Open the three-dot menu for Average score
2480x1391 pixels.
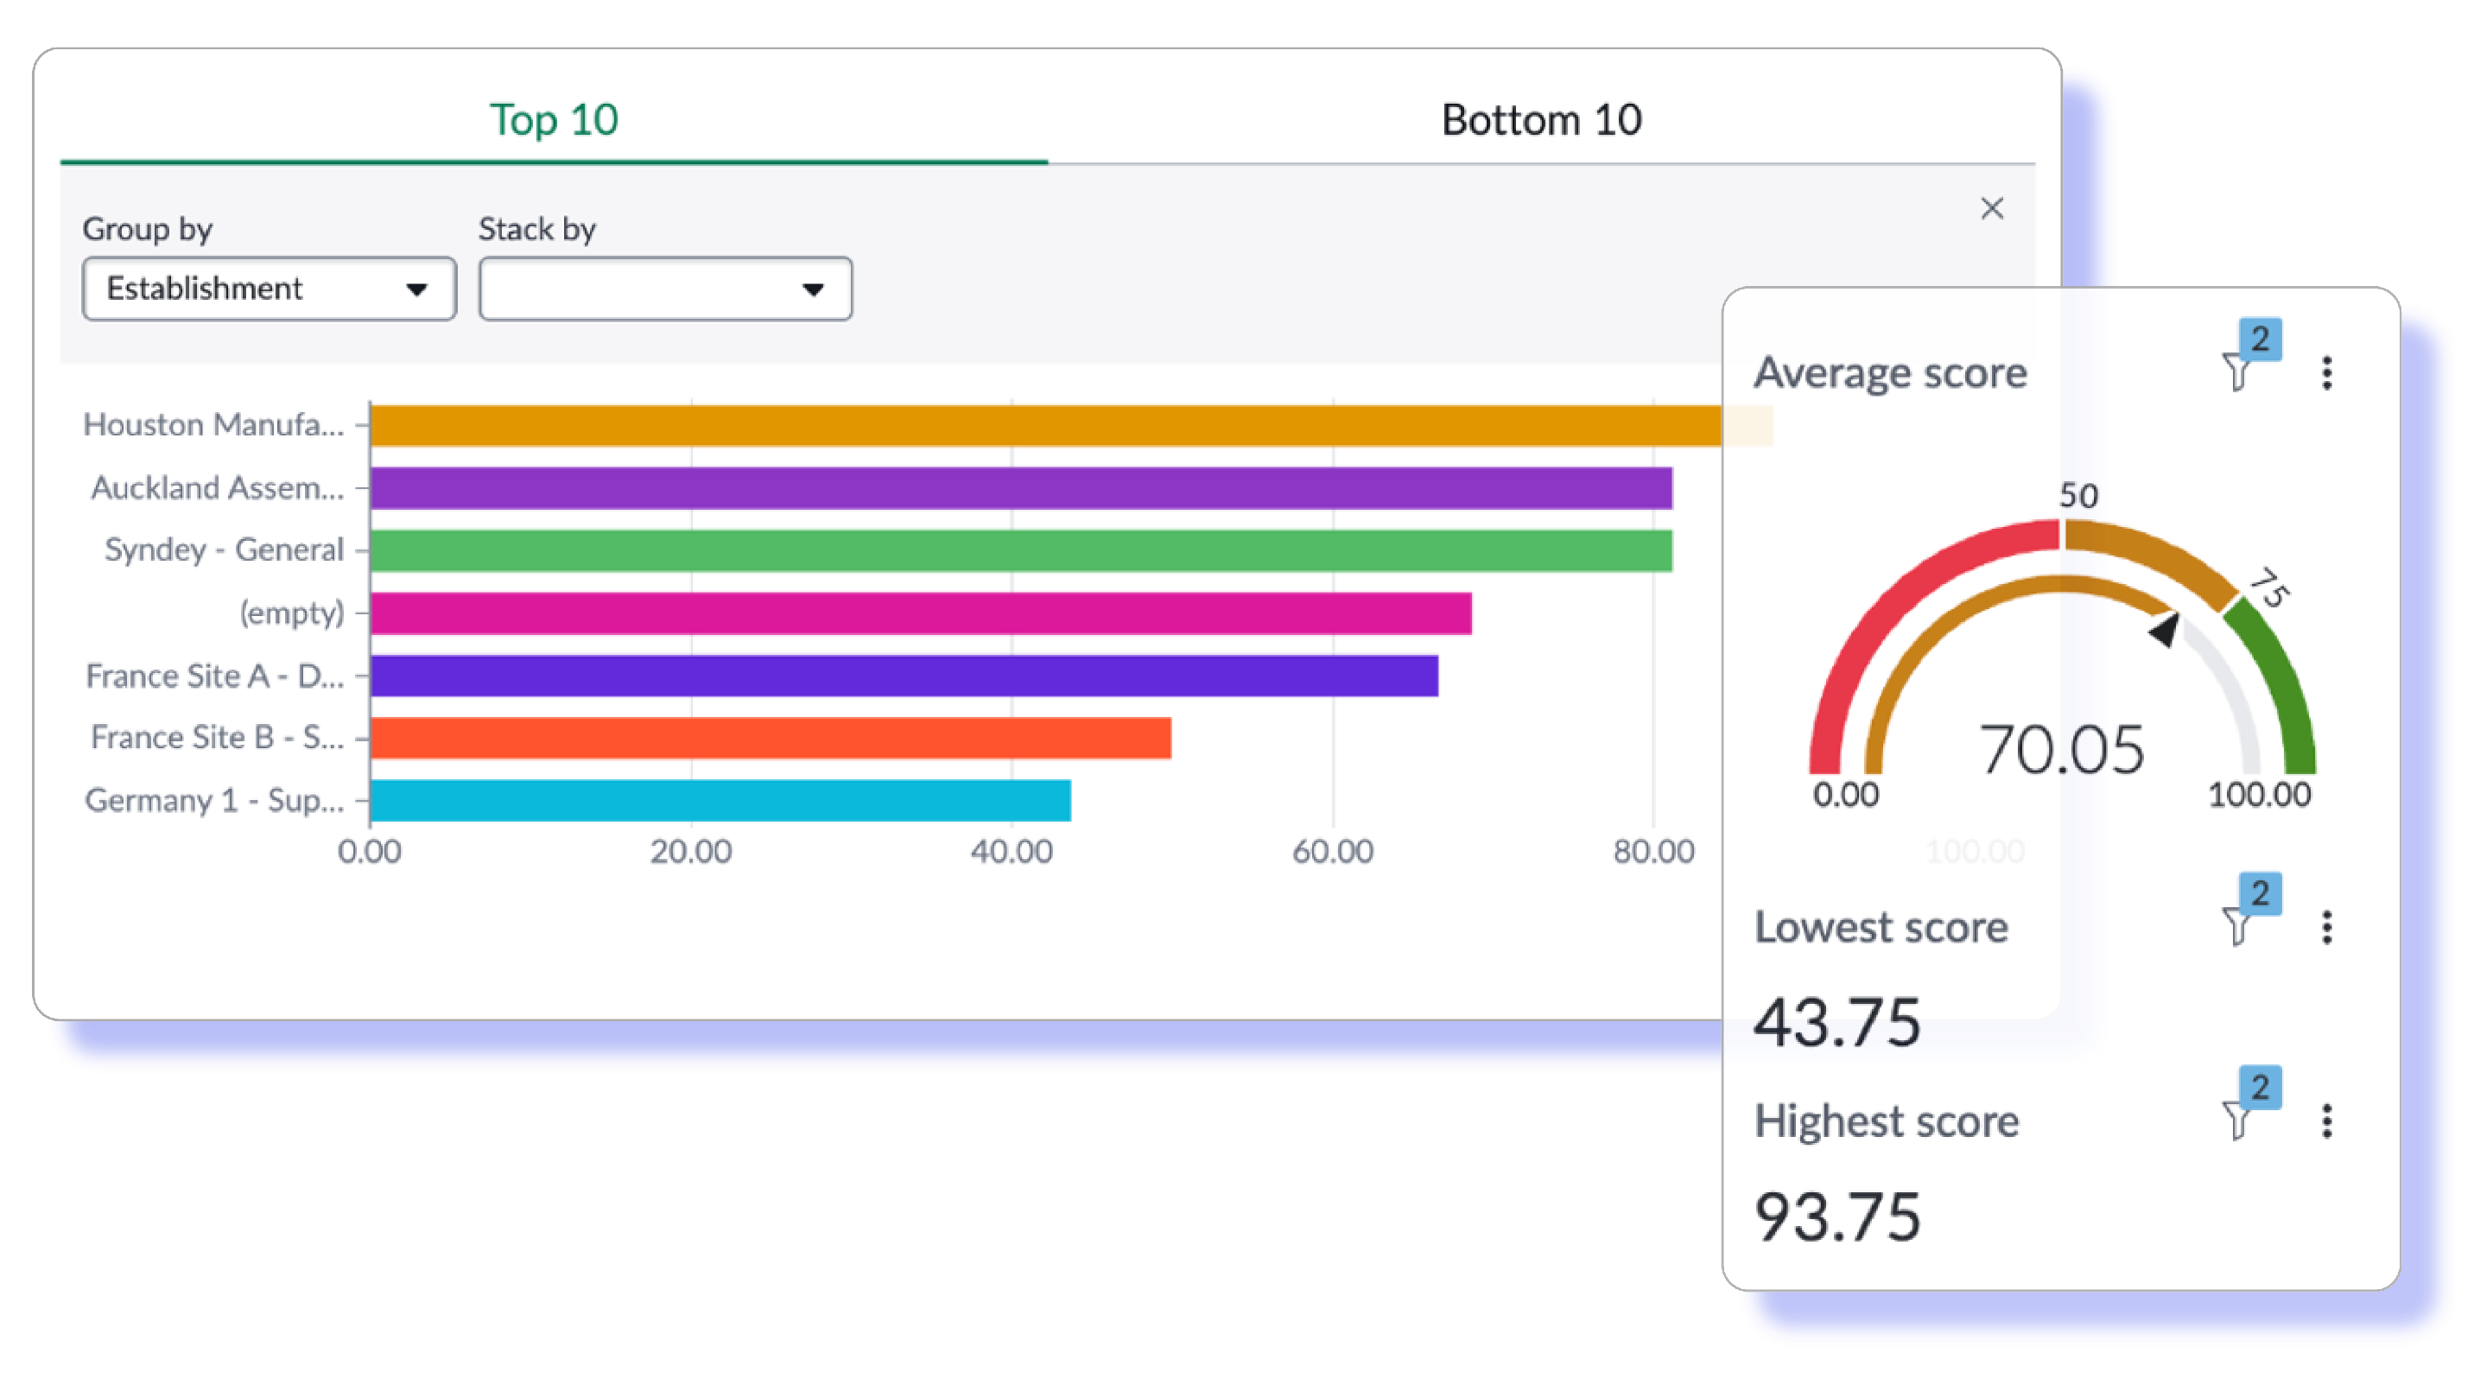[2326, 372]
